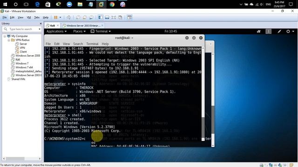This screenshot has width=298, height=167.
Task: Enter full screen mode
Action: [x=114, y=18]
